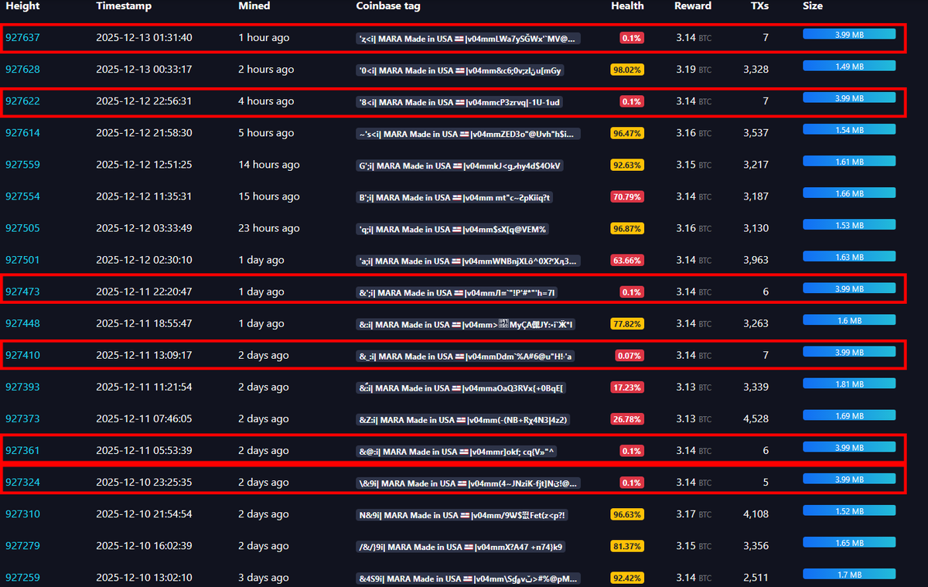The image size is (928, 587).
Task: Click the 1.7 MB size bar
Action: 849,575
